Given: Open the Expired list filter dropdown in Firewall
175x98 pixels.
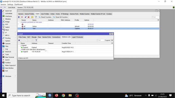Looking at the screenshot, I should pyautogui.click(x=112, y=40).
